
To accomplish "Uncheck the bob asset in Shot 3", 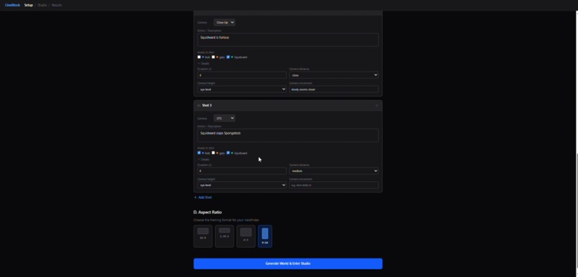I will (199, 152).
